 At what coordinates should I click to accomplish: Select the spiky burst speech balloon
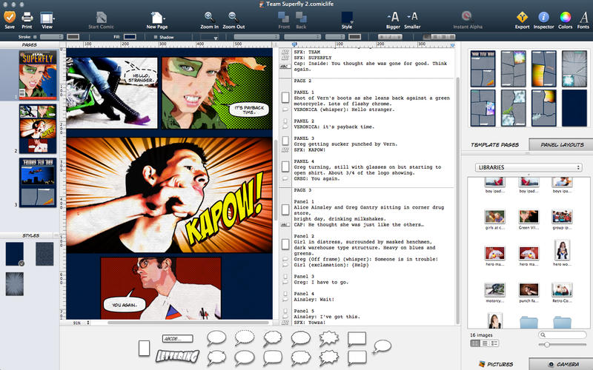point(328,340)
